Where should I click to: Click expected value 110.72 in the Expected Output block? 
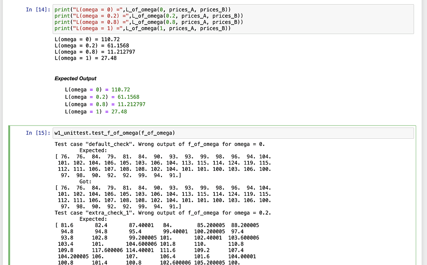[121, 90]
